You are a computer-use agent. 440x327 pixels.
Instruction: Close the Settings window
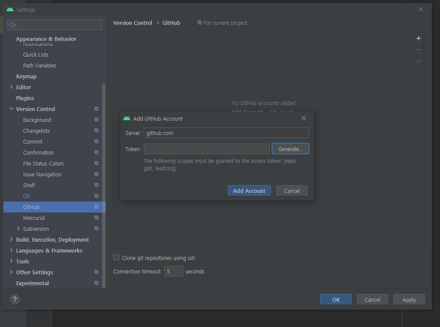421,9
